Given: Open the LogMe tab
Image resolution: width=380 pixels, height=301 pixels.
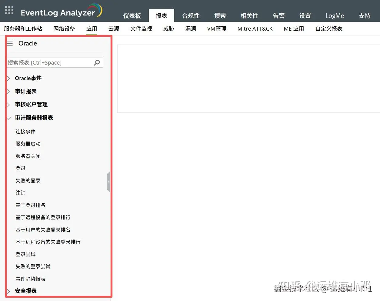Looking at the screenshot, I should coord(335,16).
